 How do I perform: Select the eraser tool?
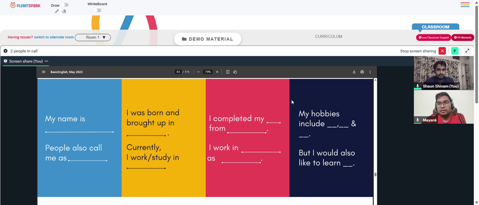[64, 11]
